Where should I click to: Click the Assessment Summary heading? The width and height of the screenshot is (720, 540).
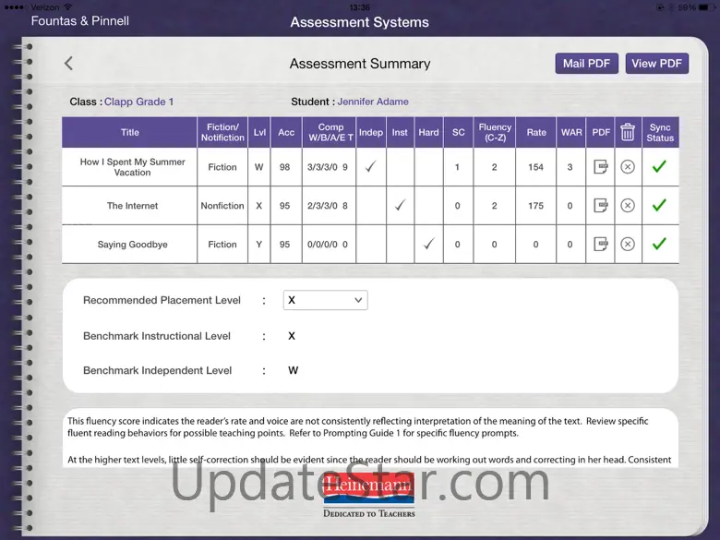[x=360, y=64]
